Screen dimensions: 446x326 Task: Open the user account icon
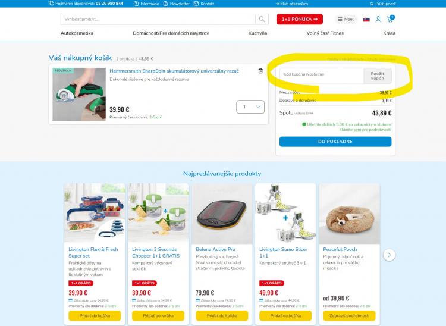click(x=378, y=19)
